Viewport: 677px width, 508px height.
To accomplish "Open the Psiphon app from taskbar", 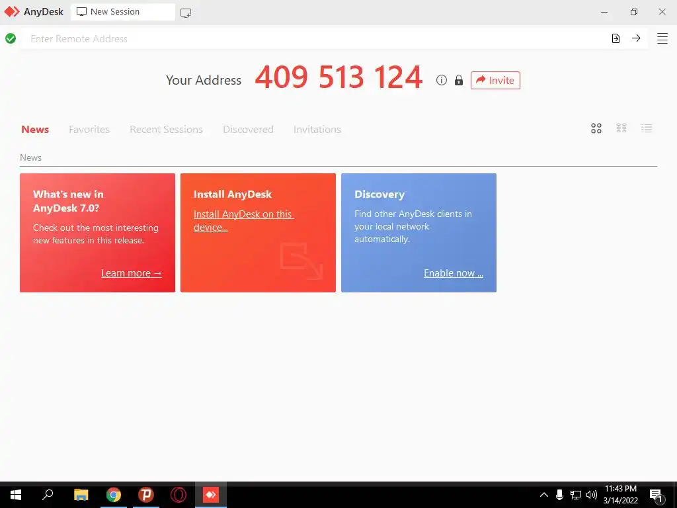I will pos(146,495).
